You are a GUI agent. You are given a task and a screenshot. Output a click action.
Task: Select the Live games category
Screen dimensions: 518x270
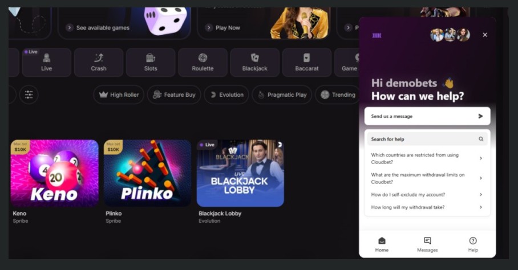coord(47,62)
